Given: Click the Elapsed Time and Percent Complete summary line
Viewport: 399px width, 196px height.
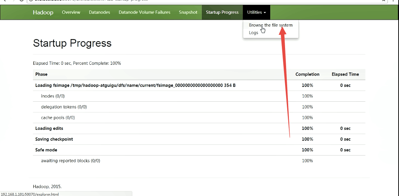Looking at the screenshot, I should click(77, 63).
